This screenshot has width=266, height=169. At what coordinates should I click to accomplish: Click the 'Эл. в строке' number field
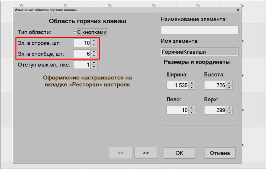coord(82,43)
